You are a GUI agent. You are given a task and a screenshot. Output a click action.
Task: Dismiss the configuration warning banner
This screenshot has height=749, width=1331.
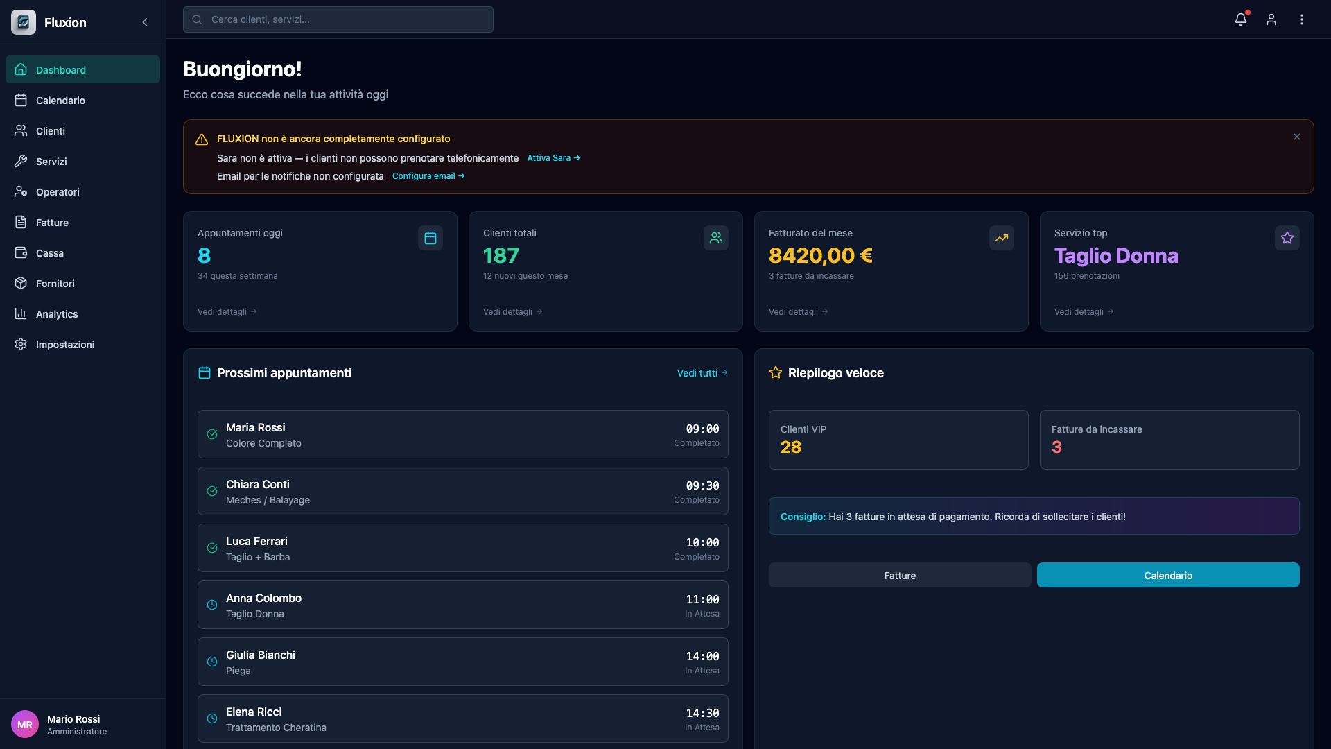[1296, 136]
